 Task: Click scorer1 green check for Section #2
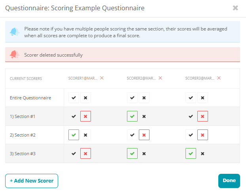(x=74, y=135)
